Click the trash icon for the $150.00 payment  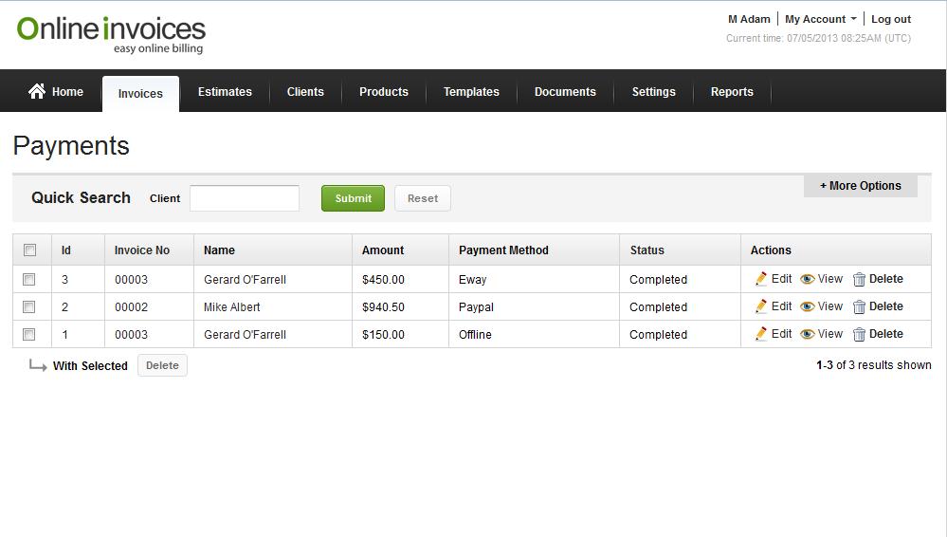(859, 335)
